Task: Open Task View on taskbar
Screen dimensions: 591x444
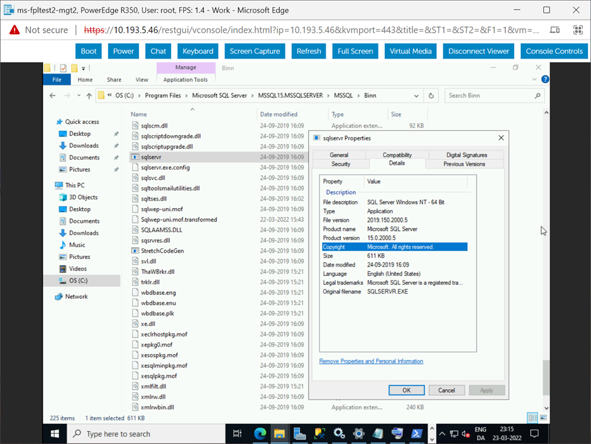Action: (x=237, y=434)
